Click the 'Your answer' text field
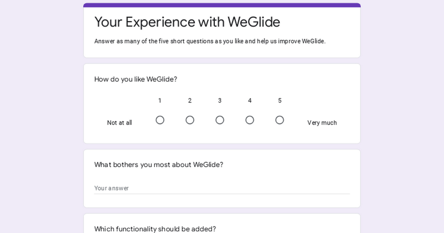This screenshot has width=444, height=233. (x=222, y=188)
